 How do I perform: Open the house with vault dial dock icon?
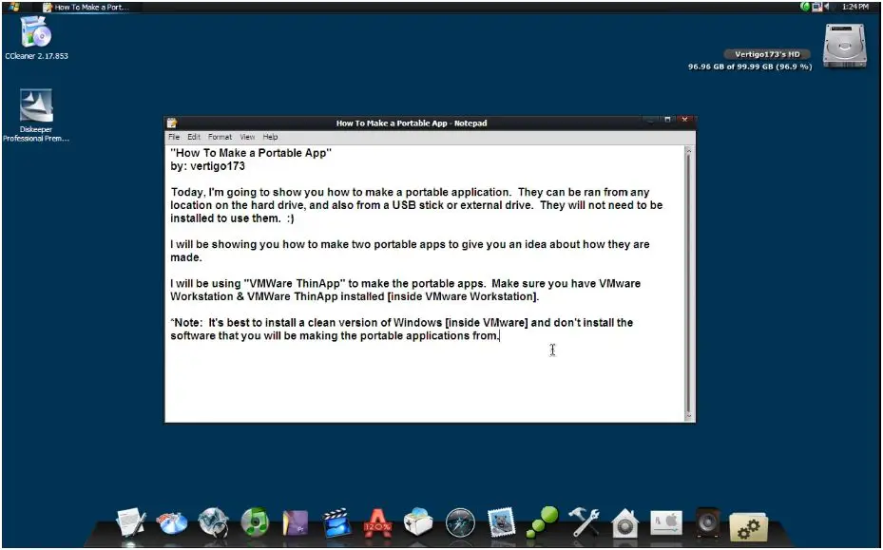click(625, 523)
